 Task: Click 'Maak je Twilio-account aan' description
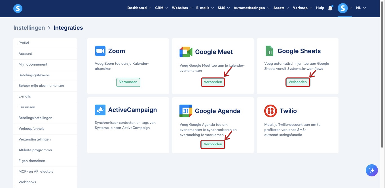292,130
